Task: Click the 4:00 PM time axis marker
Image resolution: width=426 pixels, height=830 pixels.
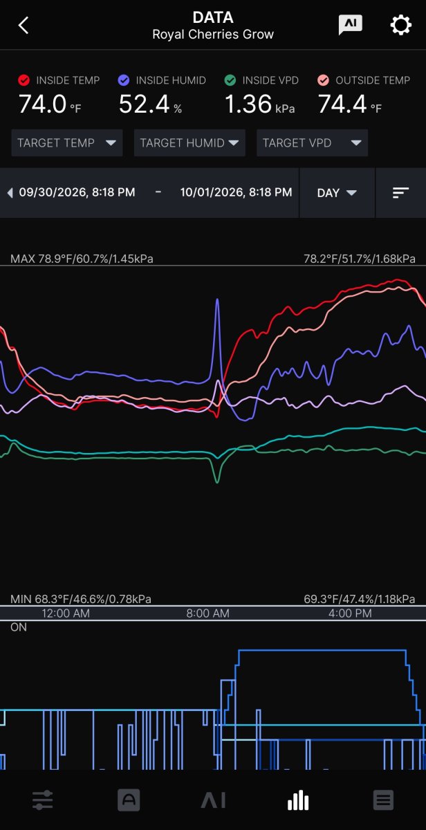Action: click(x=350, y=614)
